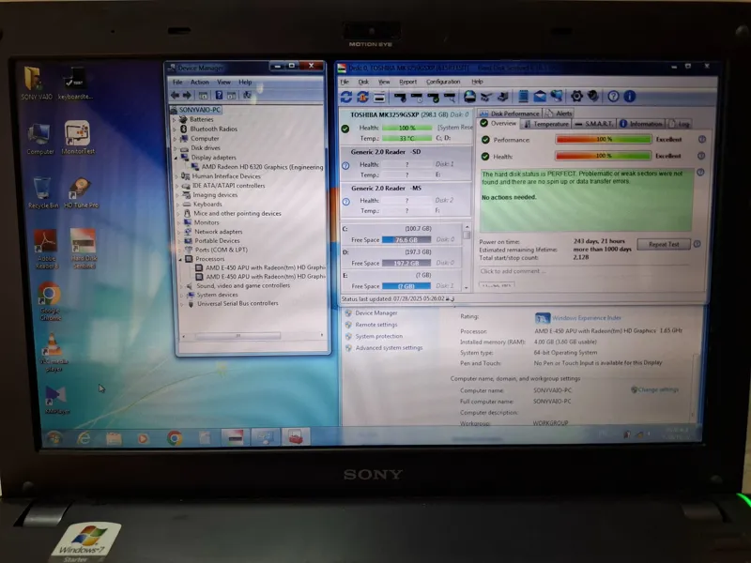The width and height of the screenshot is (751, 563).
Task: Select AMD Radeon HD 6320 Graphics device
Action: tap(262, 167)
